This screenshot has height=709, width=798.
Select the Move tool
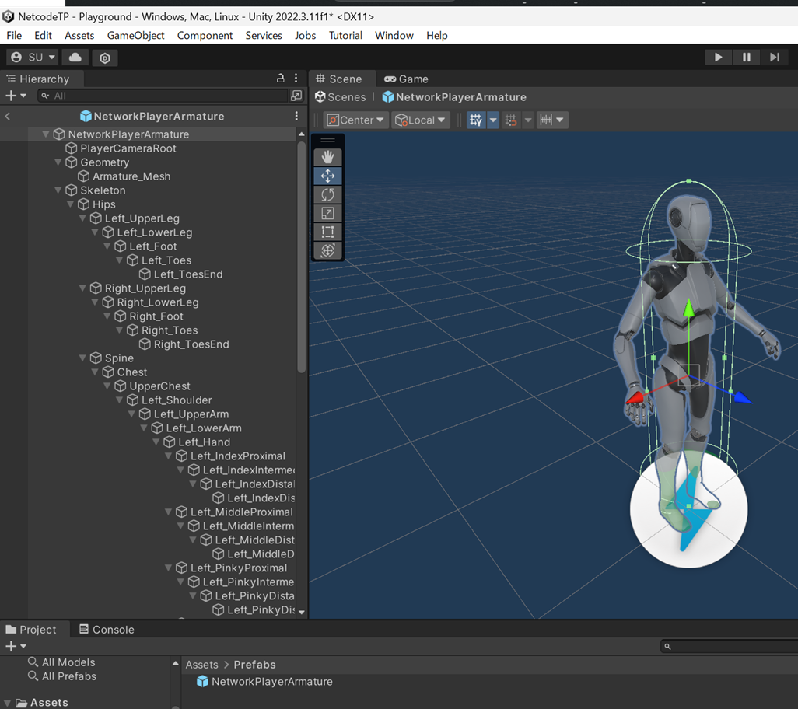point(327,176)
